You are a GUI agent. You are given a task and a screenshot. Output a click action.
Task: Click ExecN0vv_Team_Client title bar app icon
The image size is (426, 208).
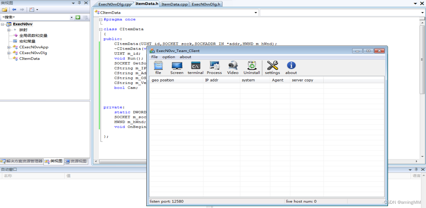point(152,51)
